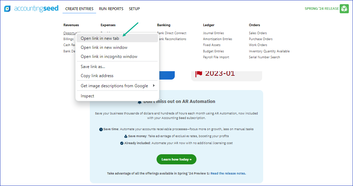Open the RUN REPORTS menu
Image resolution: width=353 pixels, height=186 pixels.
(111, 9)
